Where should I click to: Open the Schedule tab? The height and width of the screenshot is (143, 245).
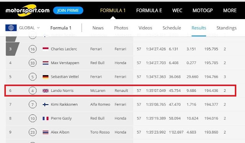[x=172, y=28]
